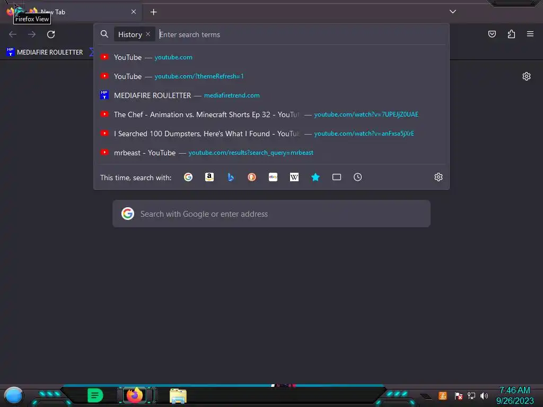Search this time with DuckDuckGo
Image resolution: width=543 pixels, height=407 pixels.
click(252, 177)
